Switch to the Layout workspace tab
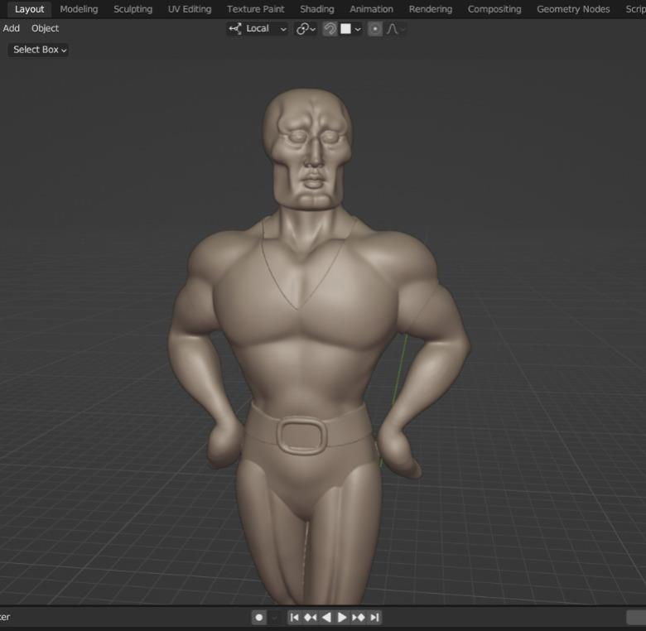Screen dimensions: 646x631 [x=29, y=9]
